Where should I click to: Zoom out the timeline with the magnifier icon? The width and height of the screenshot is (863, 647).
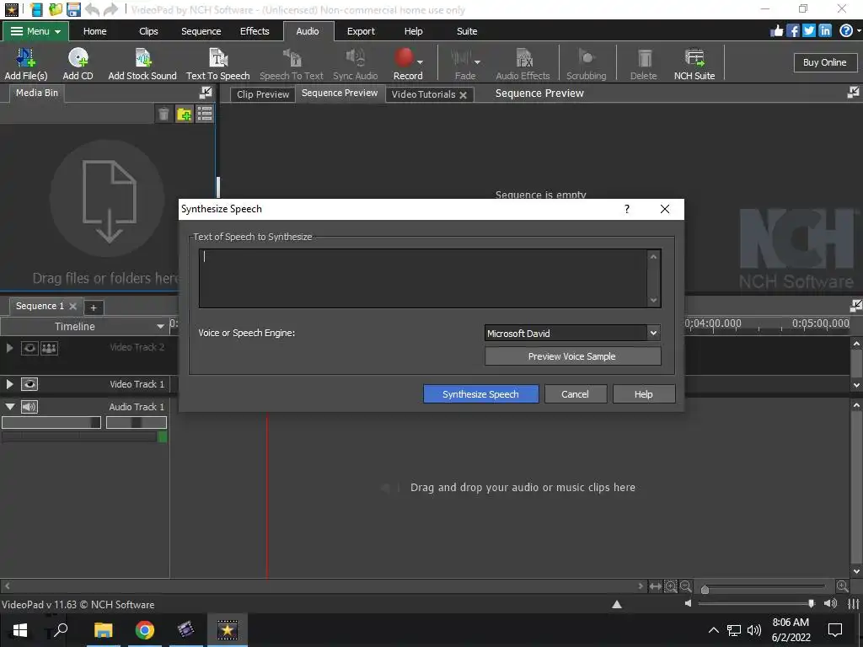tap(685, 586)
